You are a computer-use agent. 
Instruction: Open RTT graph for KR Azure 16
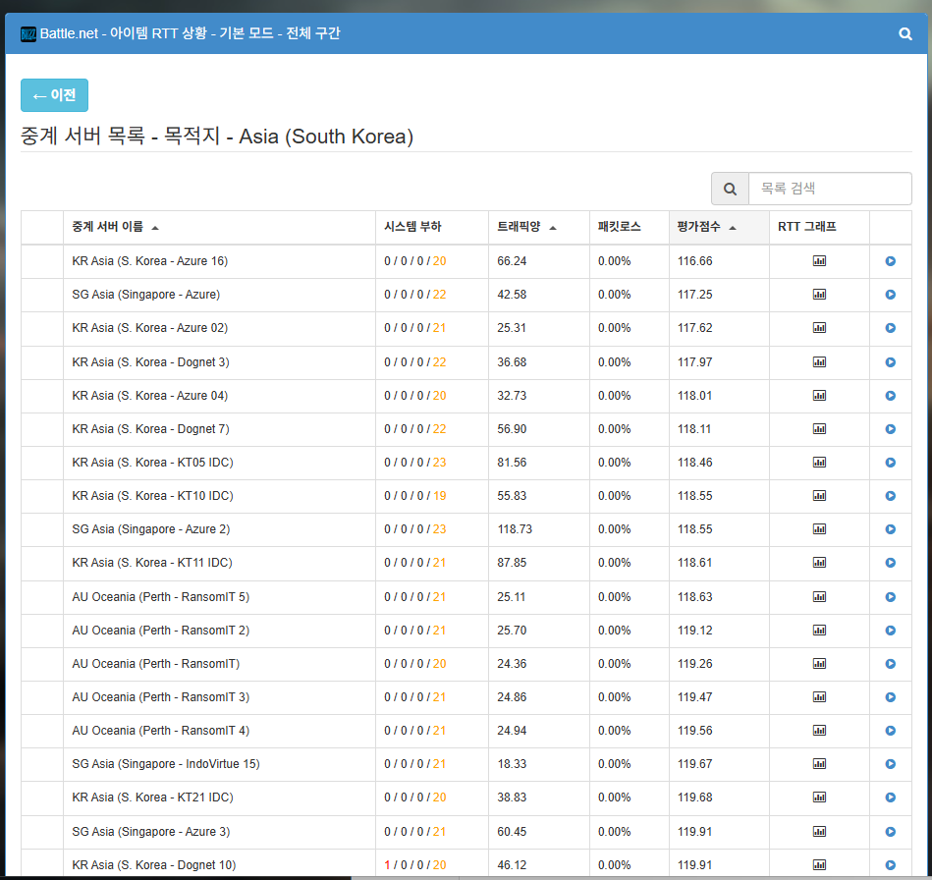(x=819, y=261)
